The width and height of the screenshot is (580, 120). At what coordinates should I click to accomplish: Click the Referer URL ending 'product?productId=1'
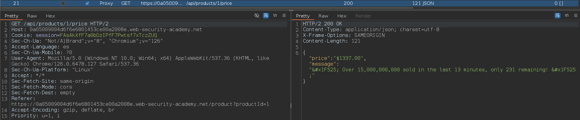[x=140, y=104]
